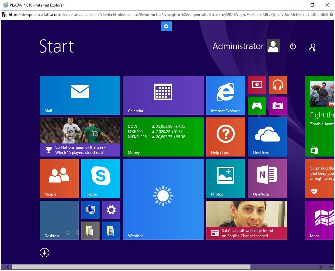Image resolution: width=335 pixels, height=271 pixels.
Task: Click the horizontal scrollbar thumb
Action: (x=131, y=267)
